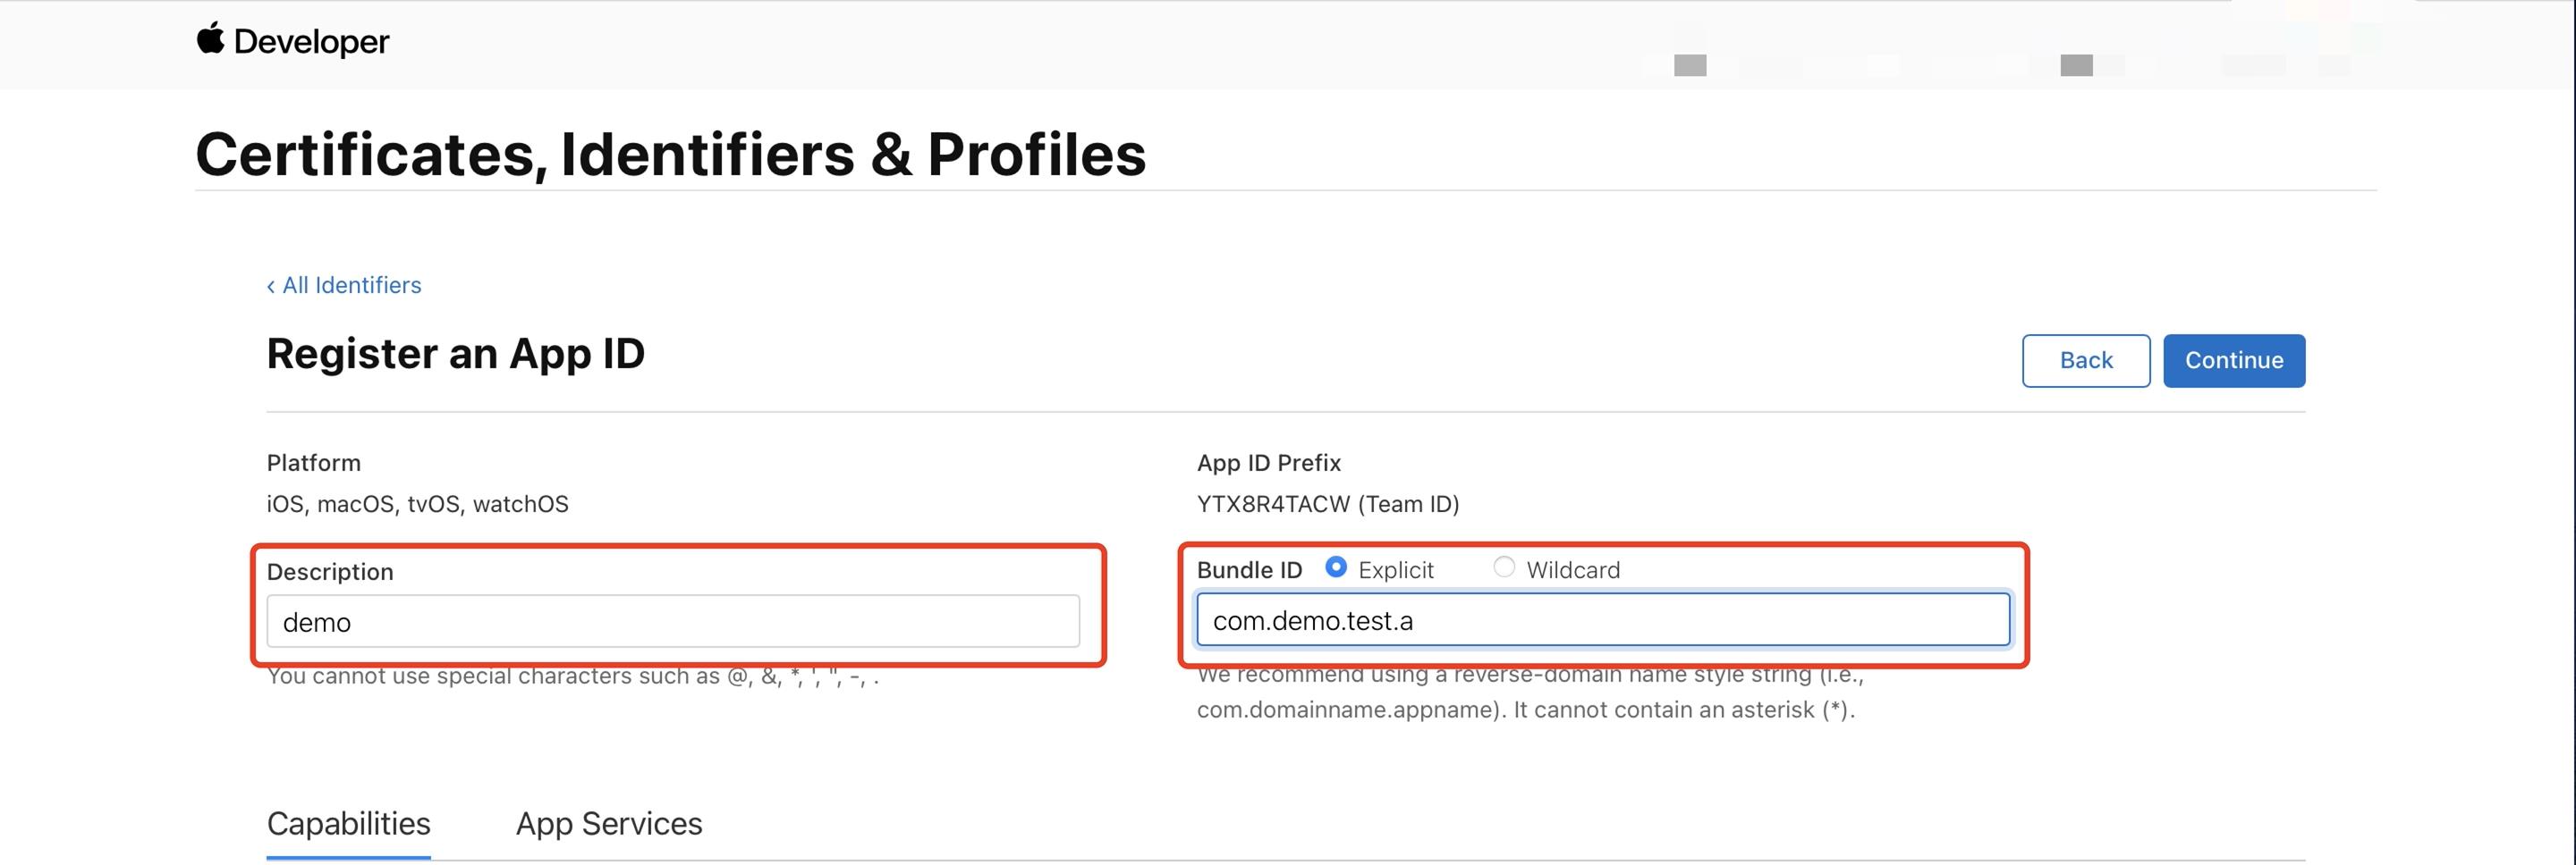Select the YTX8R4TACW (Team ID) text
The height and width of the screenshot is (865, 2576).
click(x=1328, y=504)
